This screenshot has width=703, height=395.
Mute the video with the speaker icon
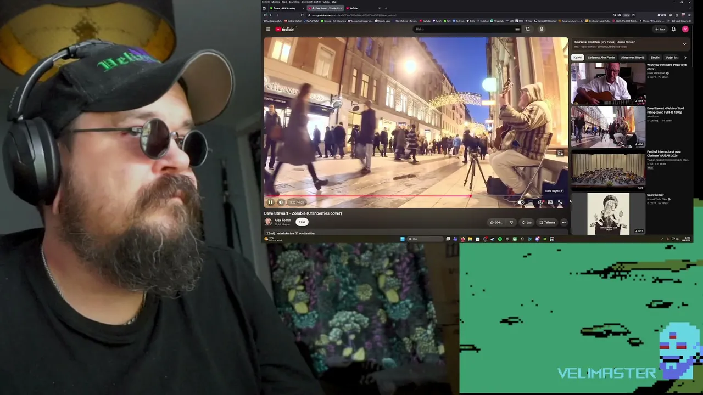point(281,202)
